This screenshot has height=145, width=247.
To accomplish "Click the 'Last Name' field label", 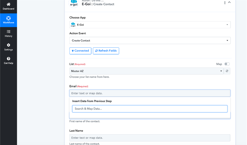I will click(x=76, y=131).
